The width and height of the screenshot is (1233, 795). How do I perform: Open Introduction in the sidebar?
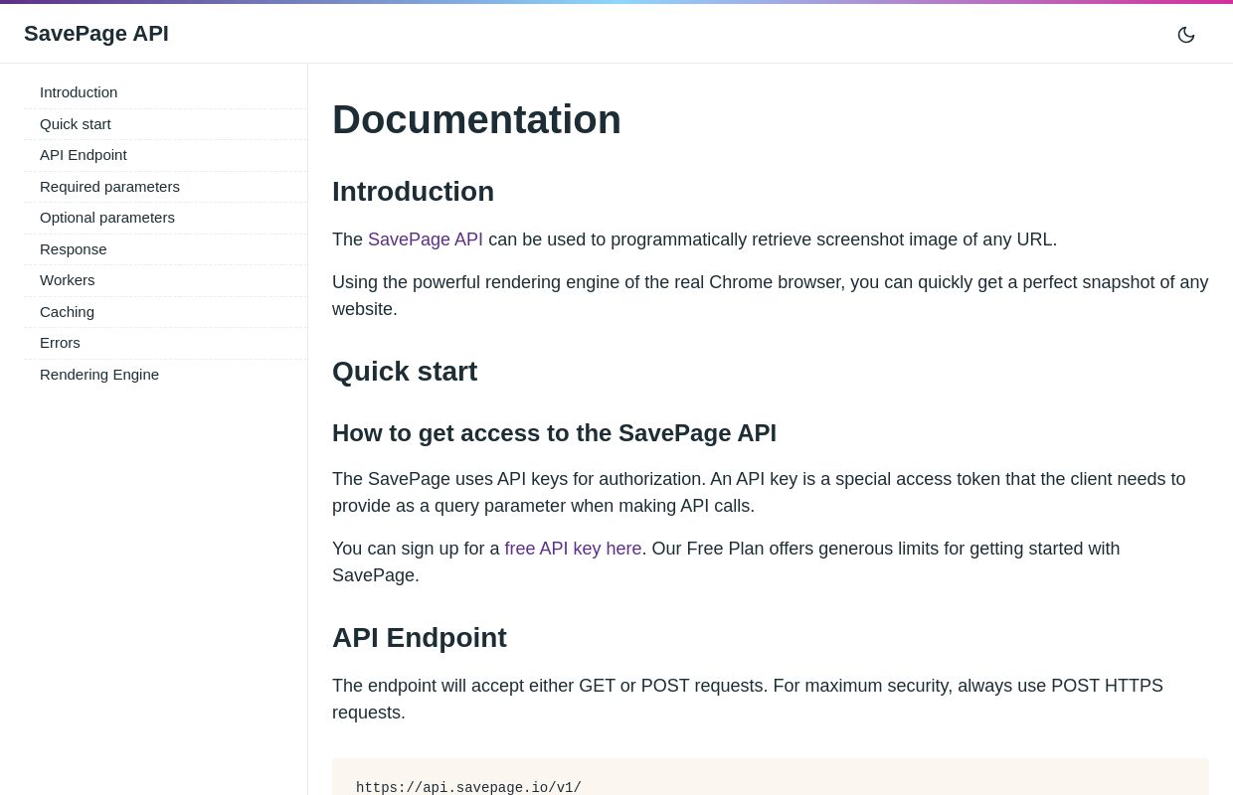pos(165,92)
